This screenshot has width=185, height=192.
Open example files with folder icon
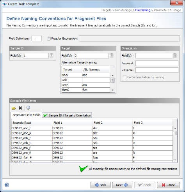pos(14,108)
